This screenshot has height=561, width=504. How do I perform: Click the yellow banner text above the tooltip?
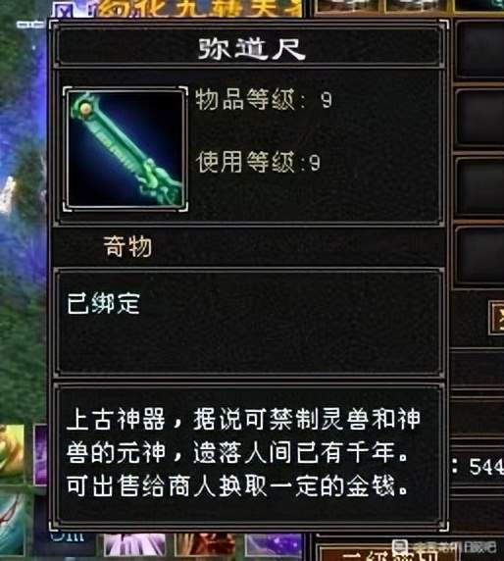[x=199, y=9]
